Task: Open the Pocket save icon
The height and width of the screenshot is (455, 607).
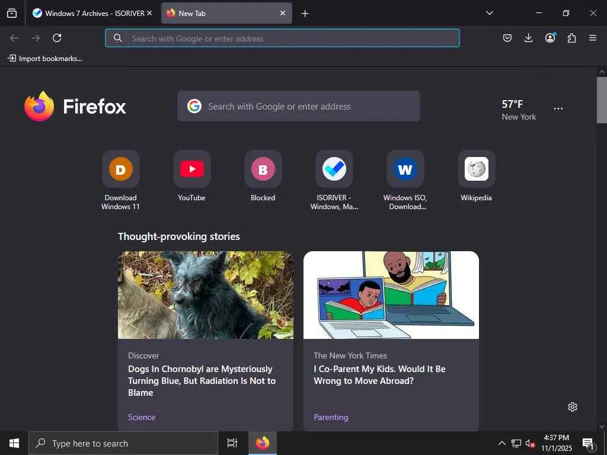Action: [x=507, y=38]
